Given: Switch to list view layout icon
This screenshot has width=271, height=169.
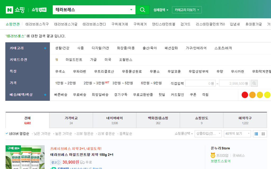Looking at the screenshot, I should (256, 134).
